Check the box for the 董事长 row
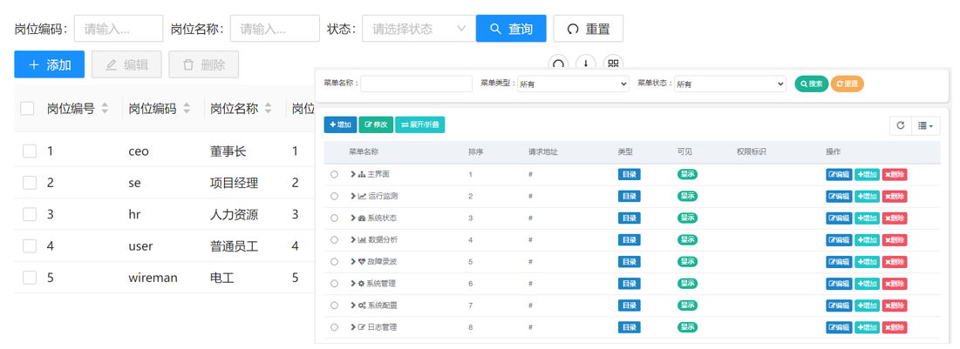The image size is (960, 349). [x=30, y=151]
